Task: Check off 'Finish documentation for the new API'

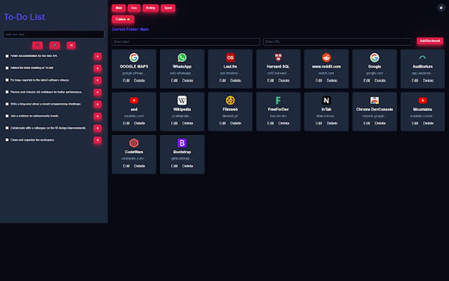Action: click(x=7, y=56)
